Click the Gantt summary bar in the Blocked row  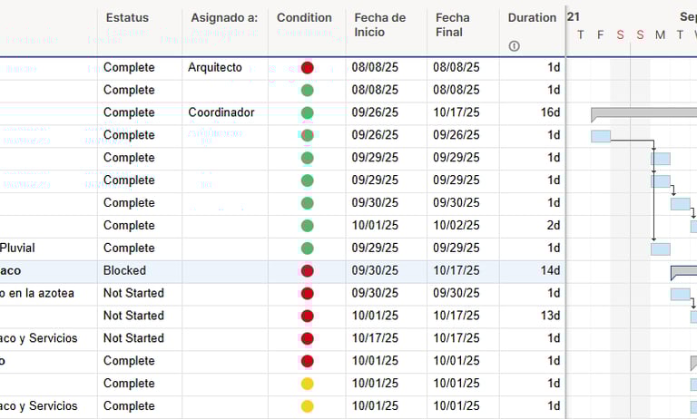tap(683, 271)
